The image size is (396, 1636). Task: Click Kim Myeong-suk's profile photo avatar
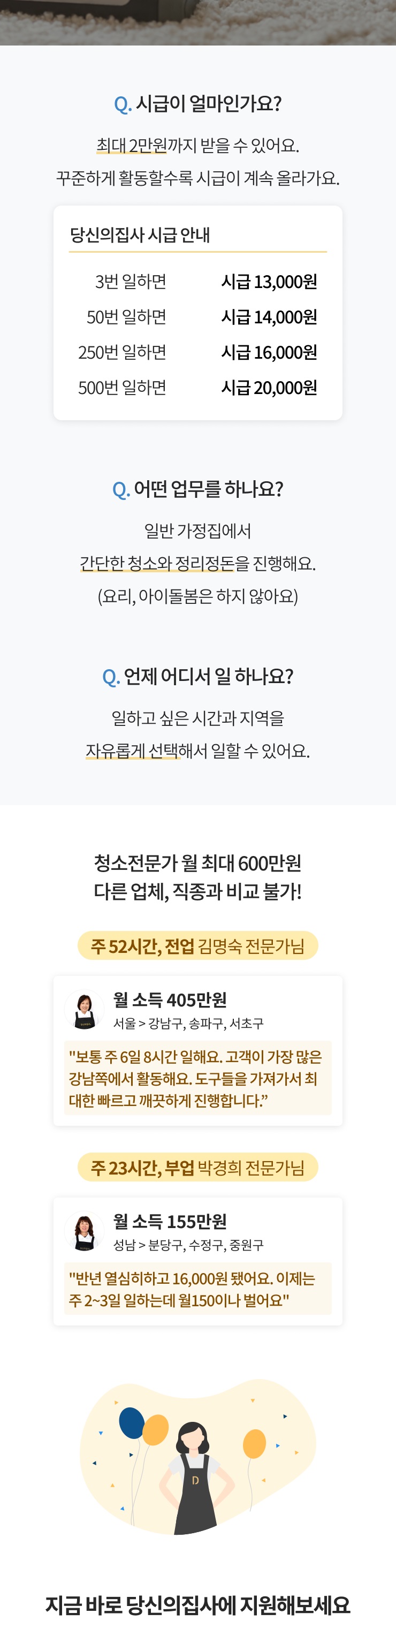(85, 1009)
